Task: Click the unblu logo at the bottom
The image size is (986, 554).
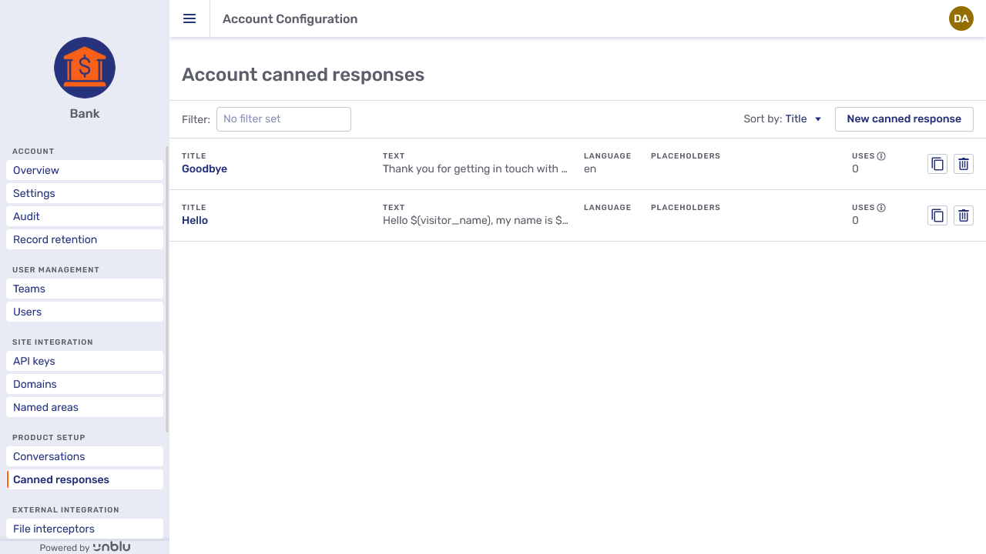Action: 112,546
